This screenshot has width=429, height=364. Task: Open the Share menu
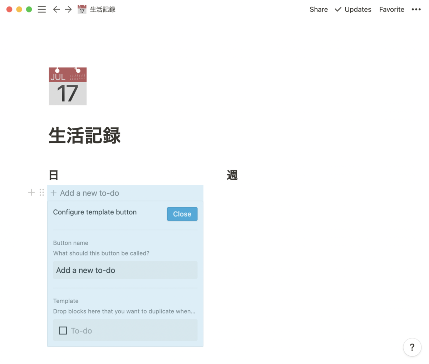tap(319, 9)
